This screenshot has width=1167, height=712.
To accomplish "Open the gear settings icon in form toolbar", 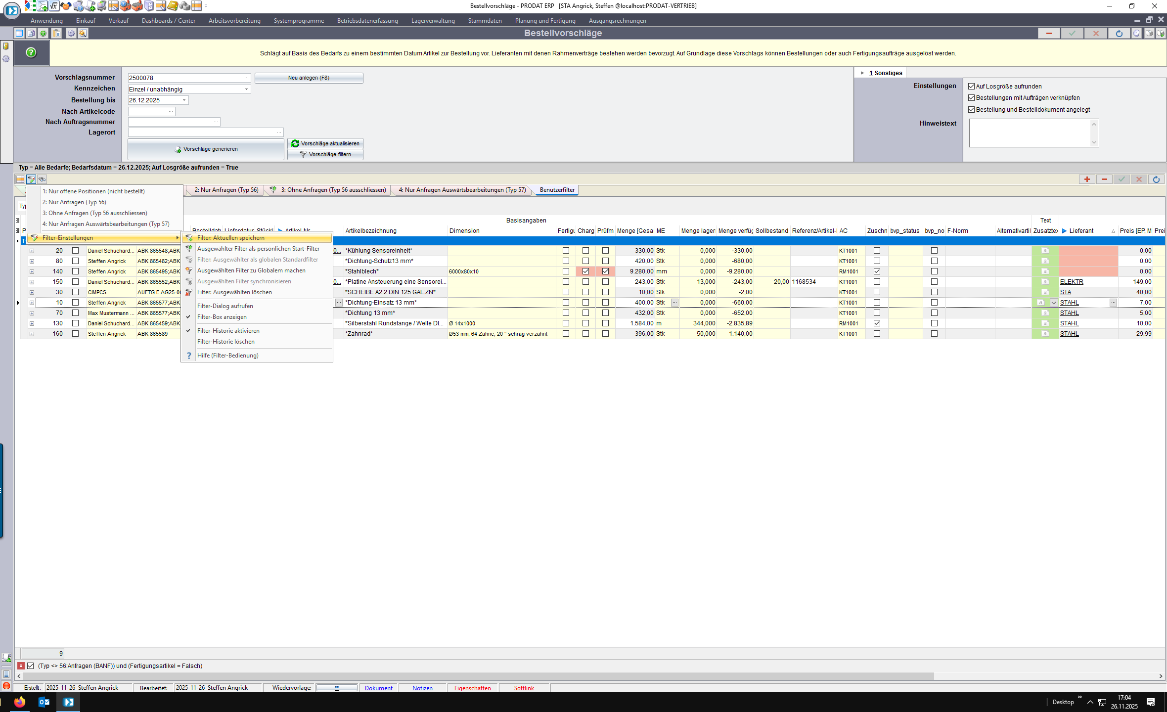I will click(71, 33).
